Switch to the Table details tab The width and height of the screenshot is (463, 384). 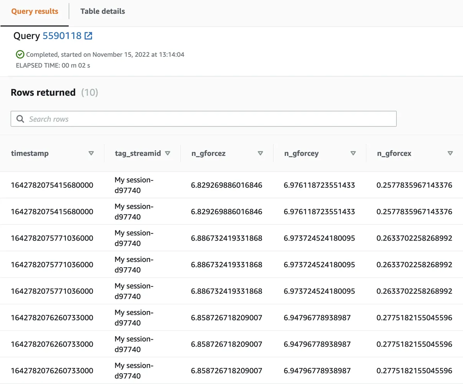(102, 11)
